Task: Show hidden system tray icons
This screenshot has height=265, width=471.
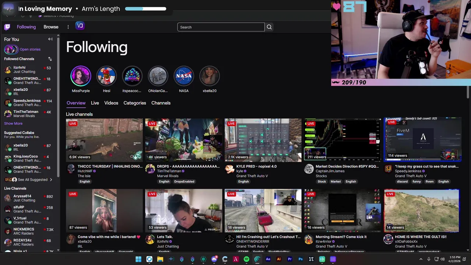Action: click(421, 259)
